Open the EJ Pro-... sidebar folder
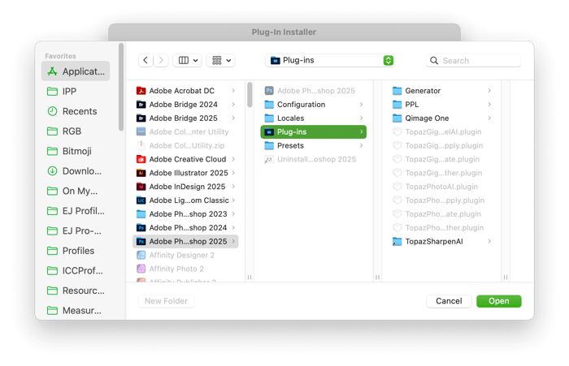Image resolution: width=569 pixels, height=366 pixels. point(76,230)
